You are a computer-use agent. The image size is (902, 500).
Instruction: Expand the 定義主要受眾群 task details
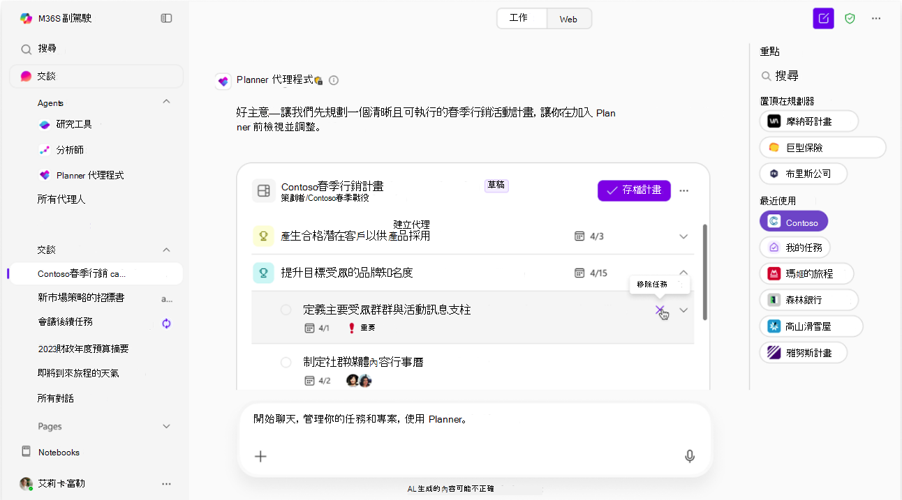click(683, 310)
